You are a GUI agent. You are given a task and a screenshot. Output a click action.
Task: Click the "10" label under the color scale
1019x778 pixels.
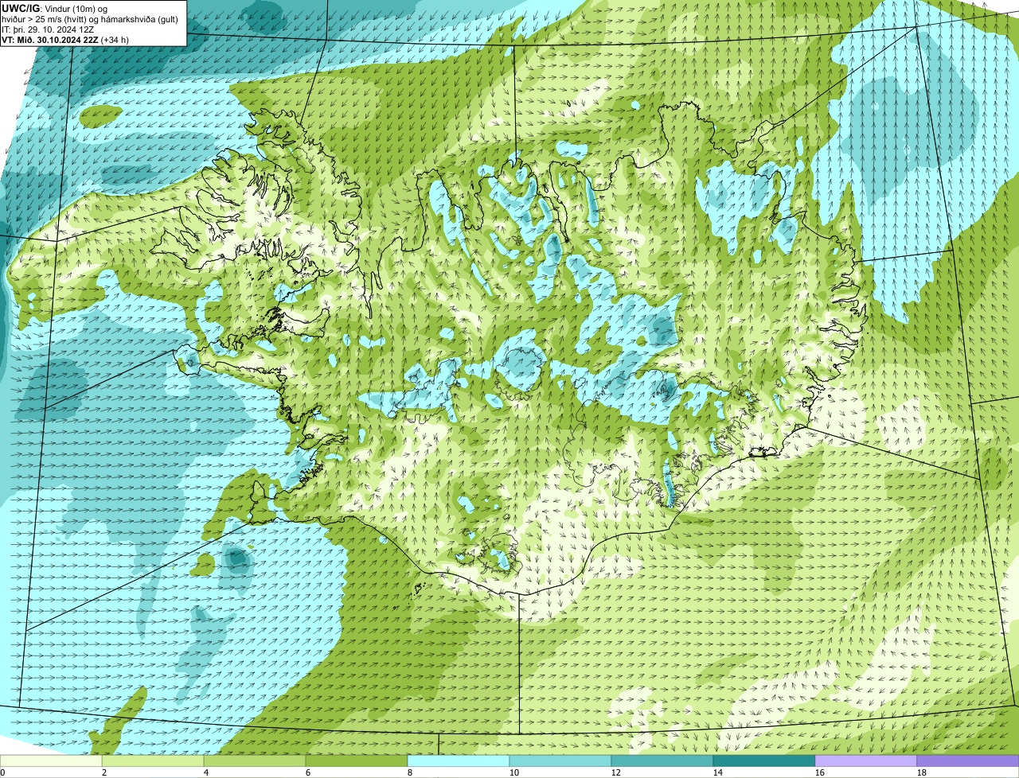tap(514, 772)
